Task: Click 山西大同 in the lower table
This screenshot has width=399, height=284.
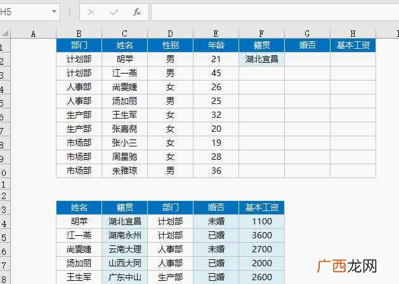Action: [124, 264]
